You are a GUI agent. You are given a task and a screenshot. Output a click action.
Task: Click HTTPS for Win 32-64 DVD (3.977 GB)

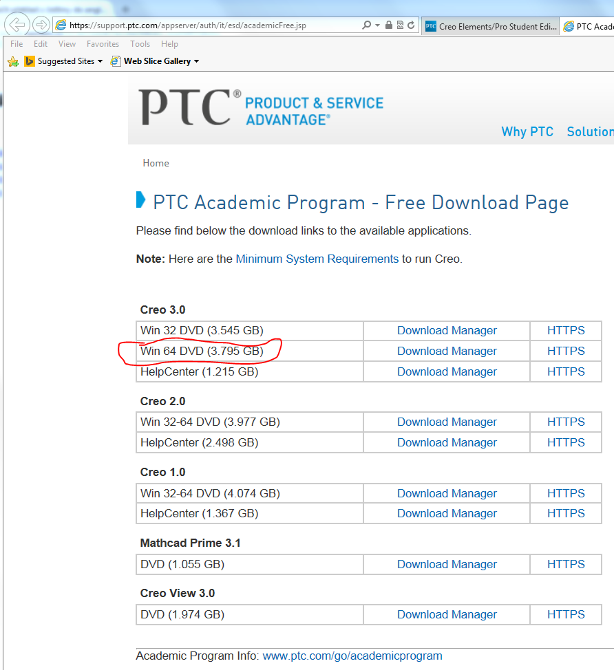[x=566, y=422]
